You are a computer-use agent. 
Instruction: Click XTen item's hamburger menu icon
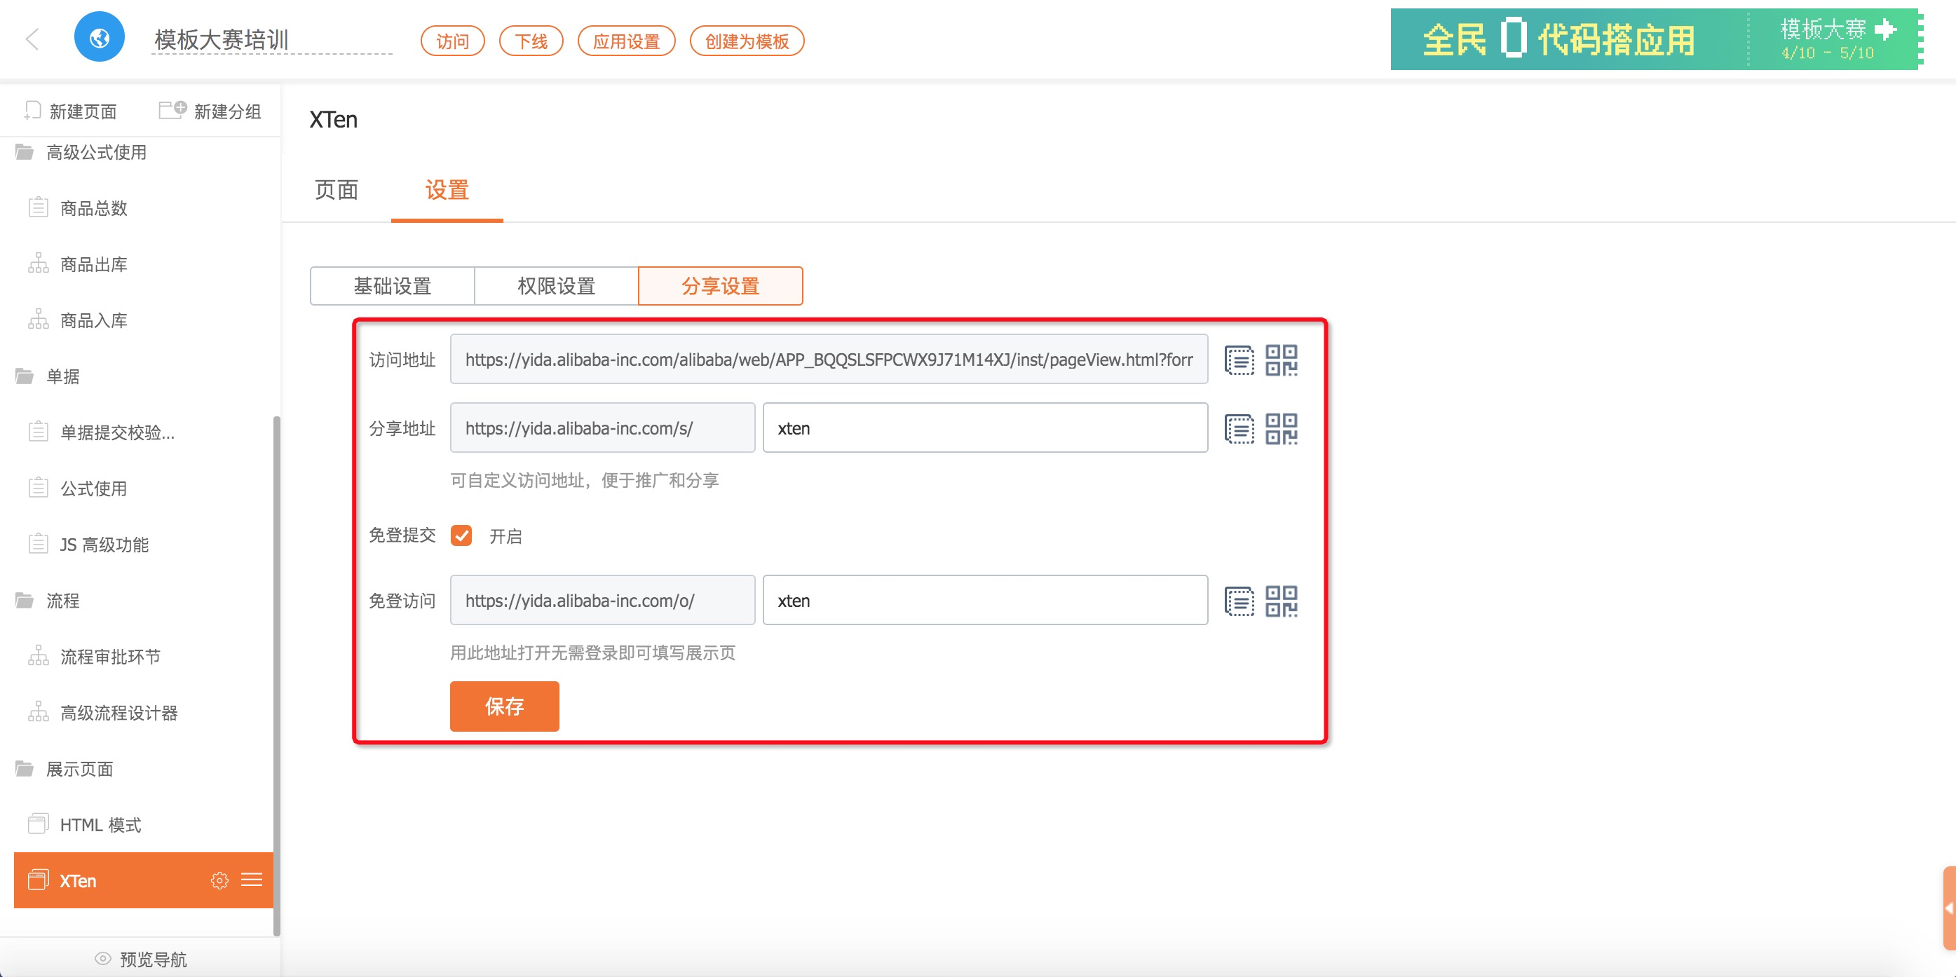[x=251, y=880]
